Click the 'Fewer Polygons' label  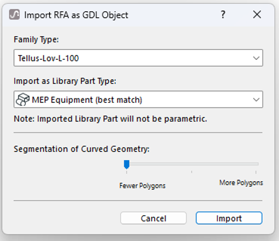(x=142, y=186)
